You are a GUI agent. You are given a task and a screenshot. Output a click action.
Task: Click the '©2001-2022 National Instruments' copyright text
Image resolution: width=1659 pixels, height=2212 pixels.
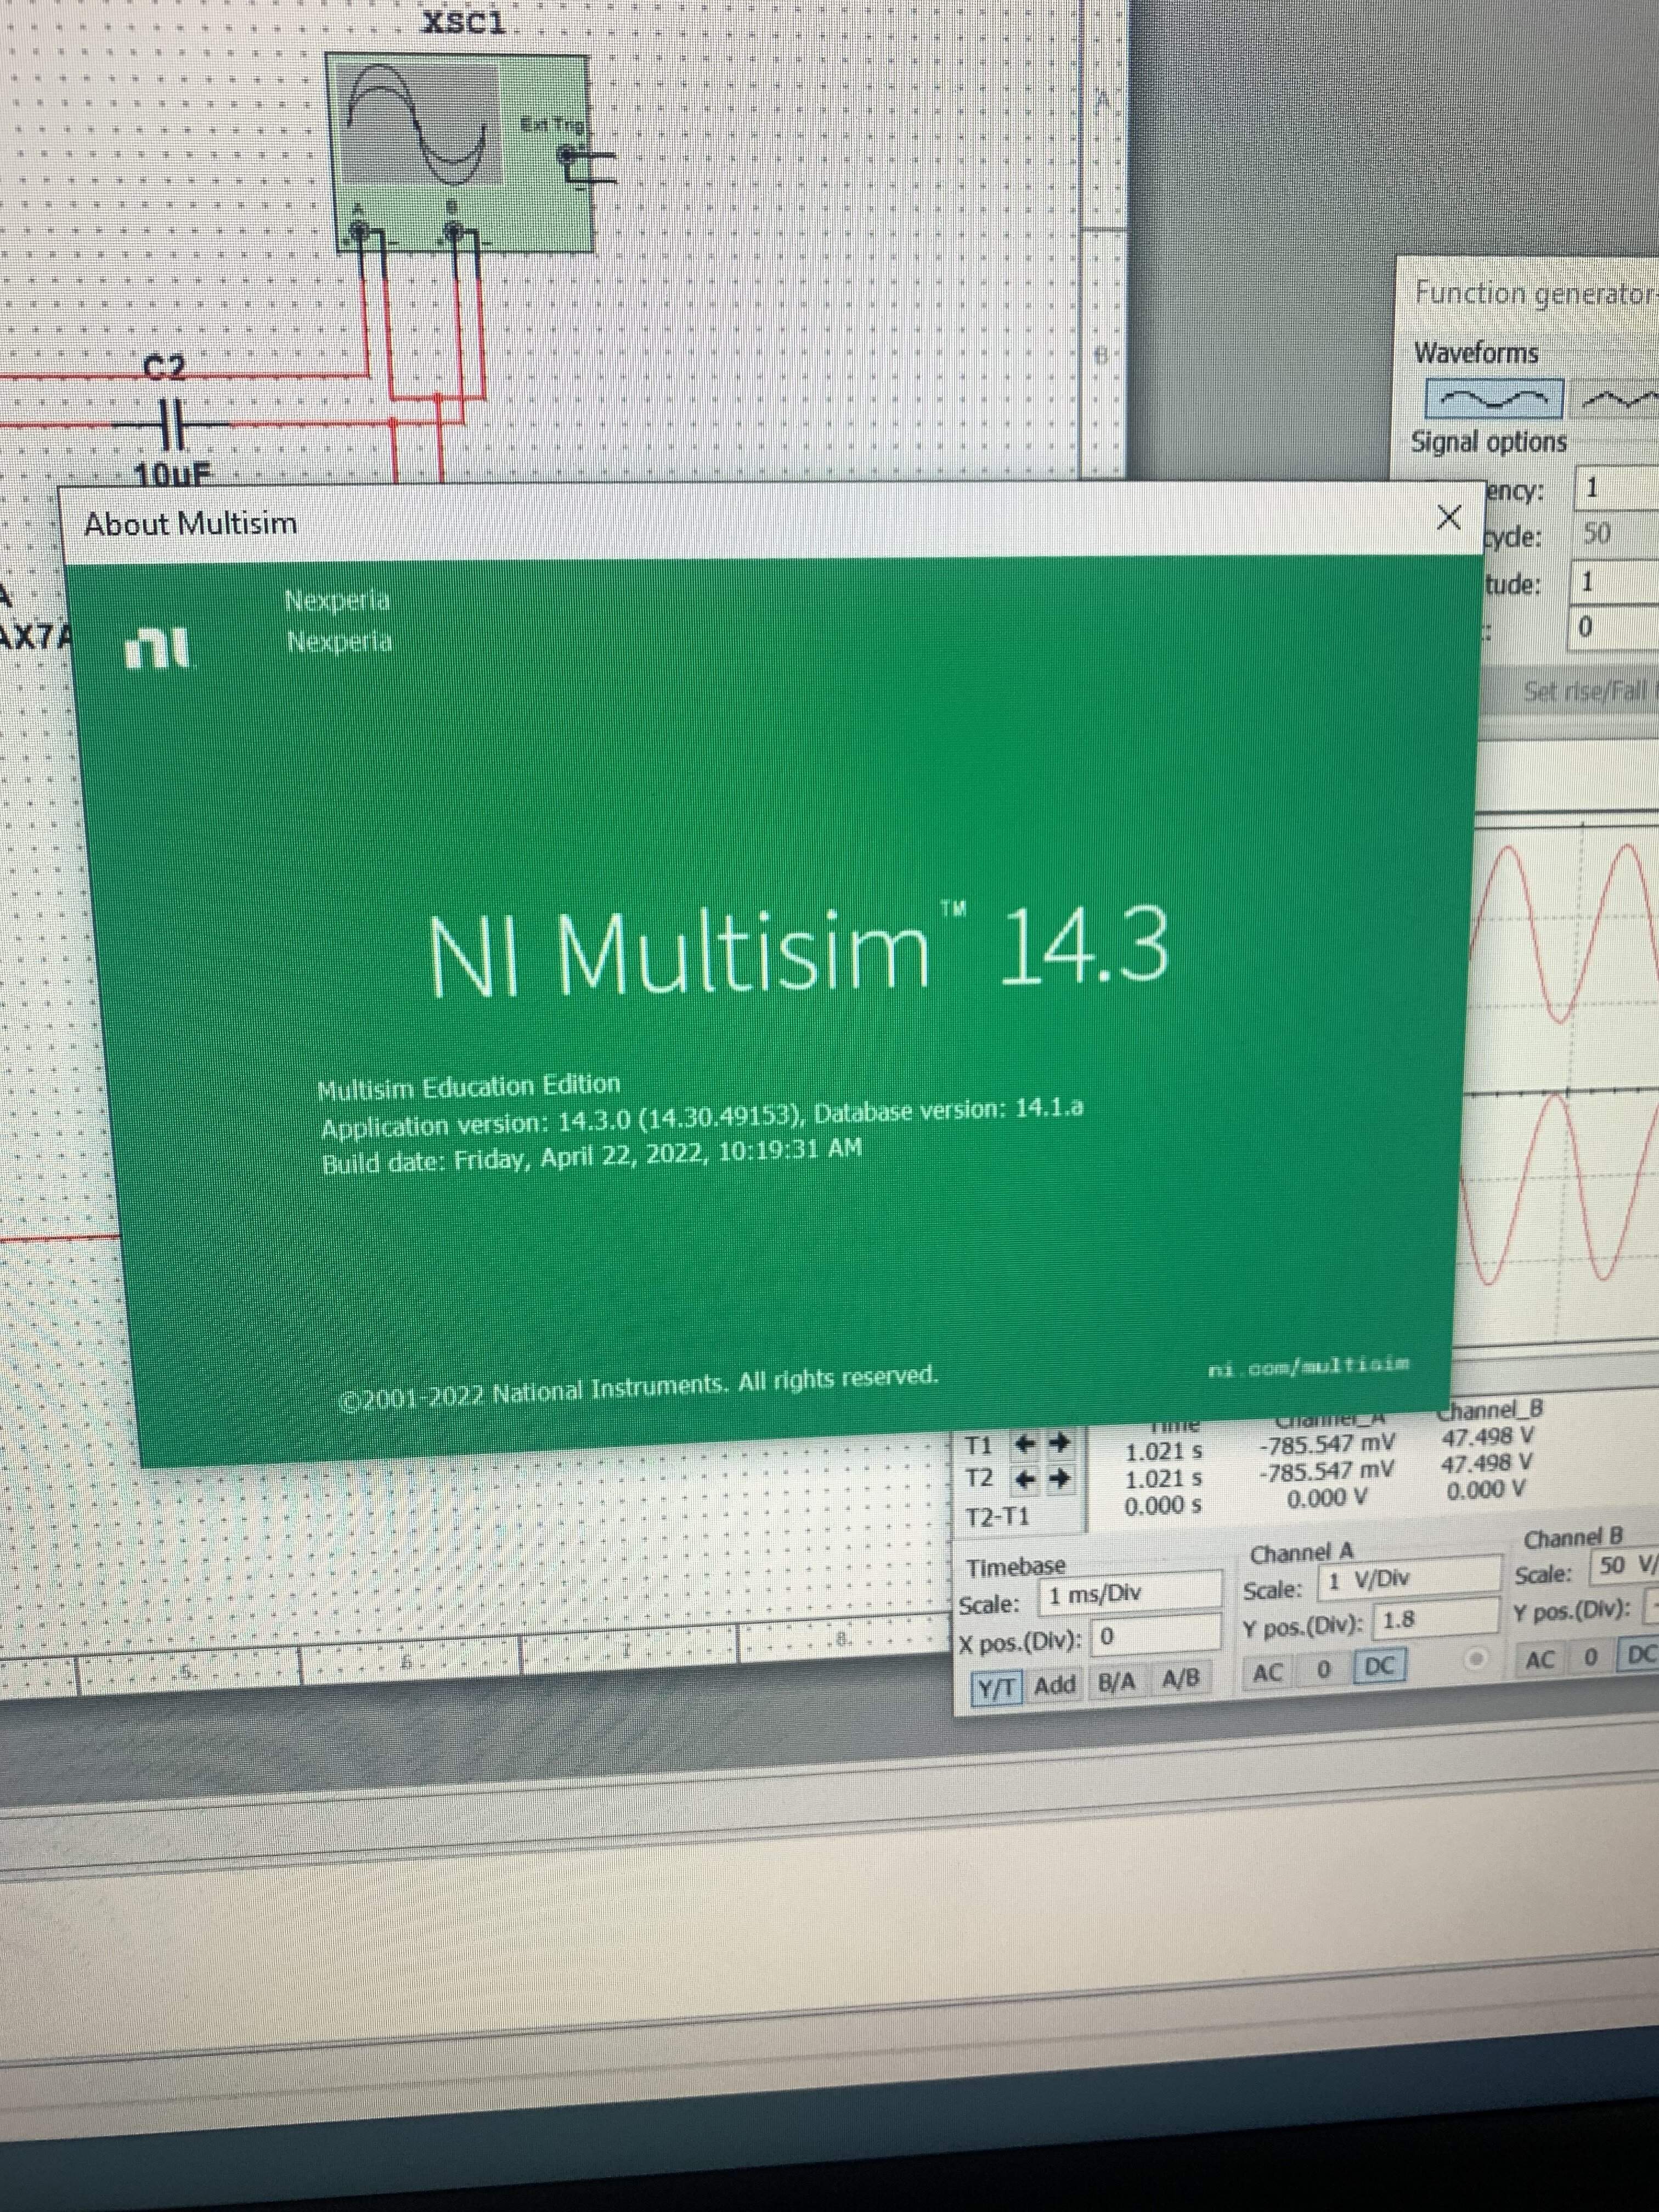click(640, 1388)
